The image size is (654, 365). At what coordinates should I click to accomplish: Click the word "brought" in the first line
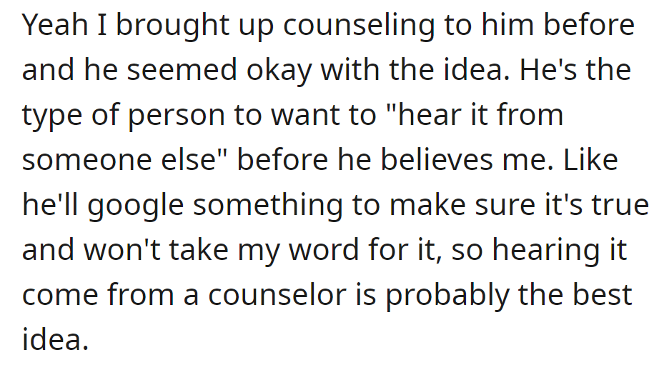[172, 27]
